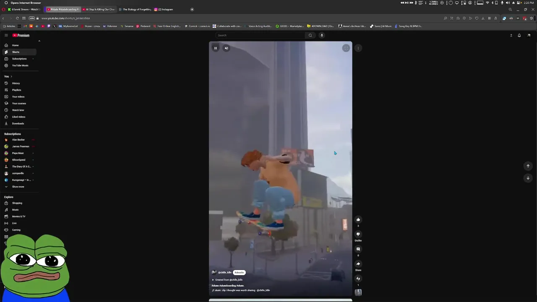Screen dimensions: 537x302
Task: Open Opera tab search magnifier
Action: (510, 9)
